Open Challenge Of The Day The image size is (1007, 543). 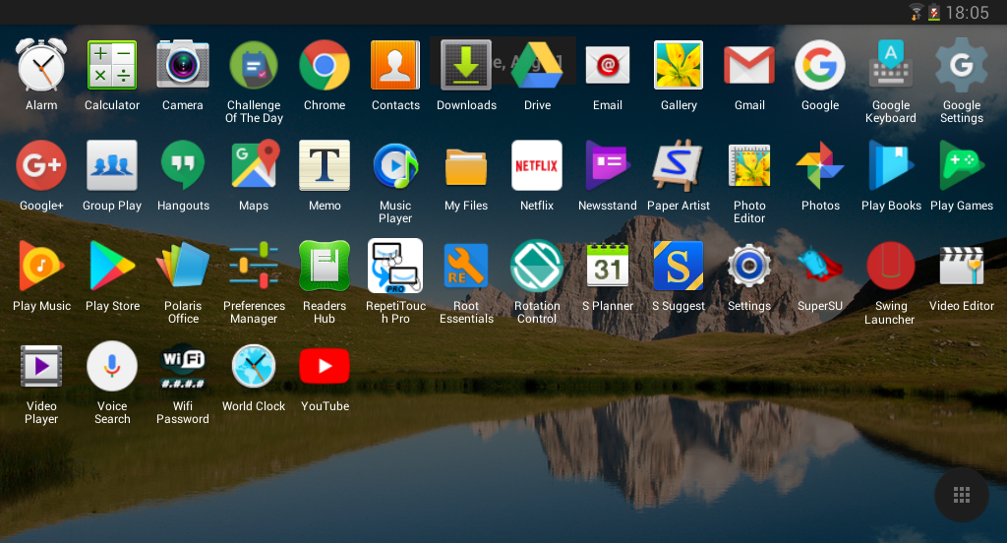(x=254, y=65)
